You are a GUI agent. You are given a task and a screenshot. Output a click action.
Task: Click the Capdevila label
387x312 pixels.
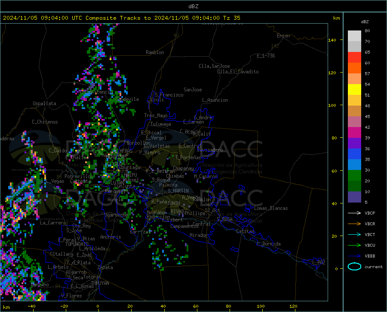pyautogui.click(x=127, y=99)
